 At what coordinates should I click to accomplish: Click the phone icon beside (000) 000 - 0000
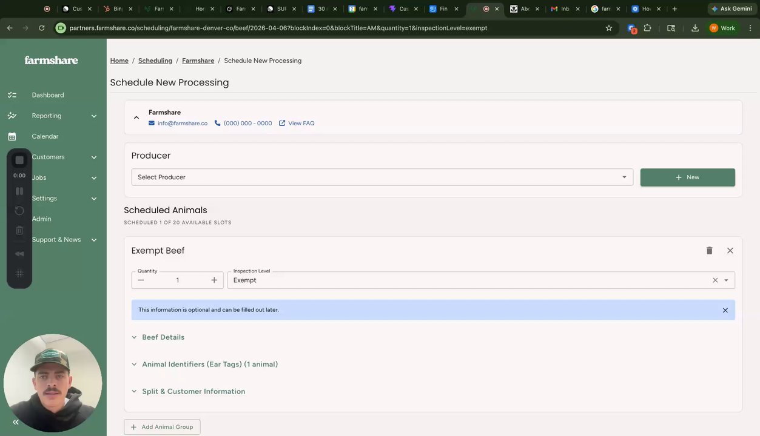click(x=217, y=123)
